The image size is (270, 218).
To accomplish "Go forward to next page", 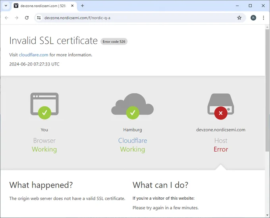I will (17, 18).
